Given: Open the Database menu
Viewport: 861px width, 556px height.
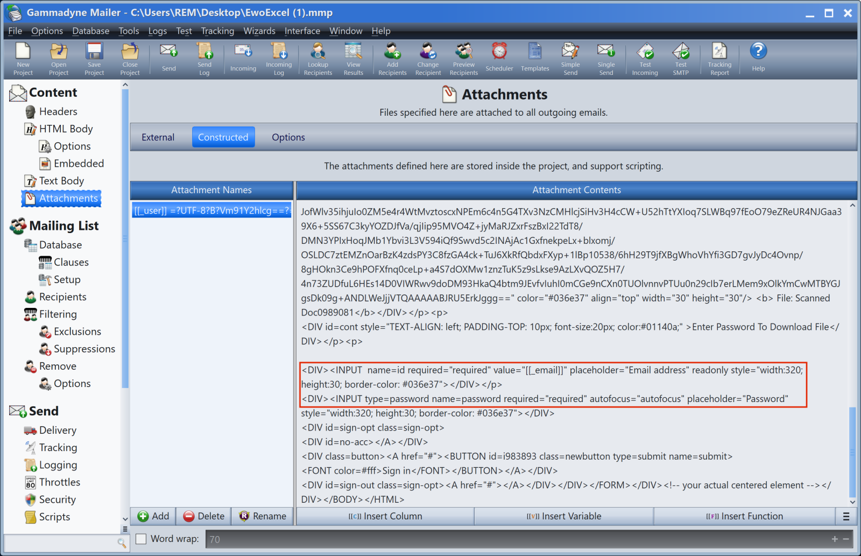Looking at the screenshot, I should 91,31.
